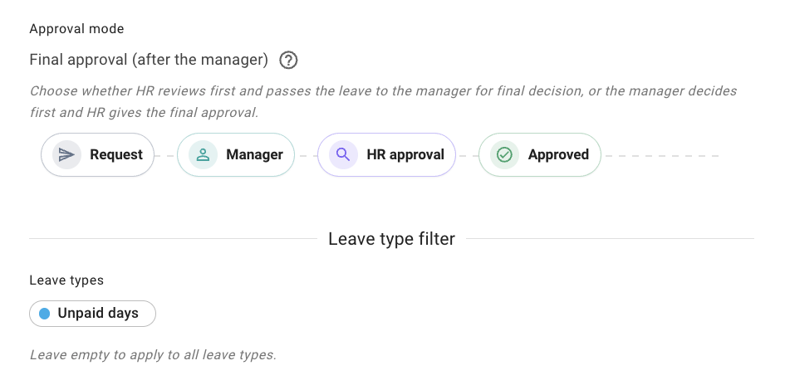Select the Approved step label
Screen dimensions: 785x385
coord(558,155)
